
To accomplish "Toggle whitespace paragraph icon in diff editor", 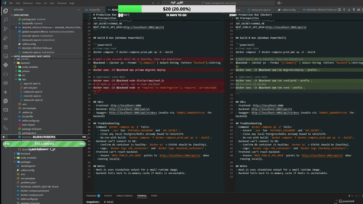I will click(x=354, y=10).
